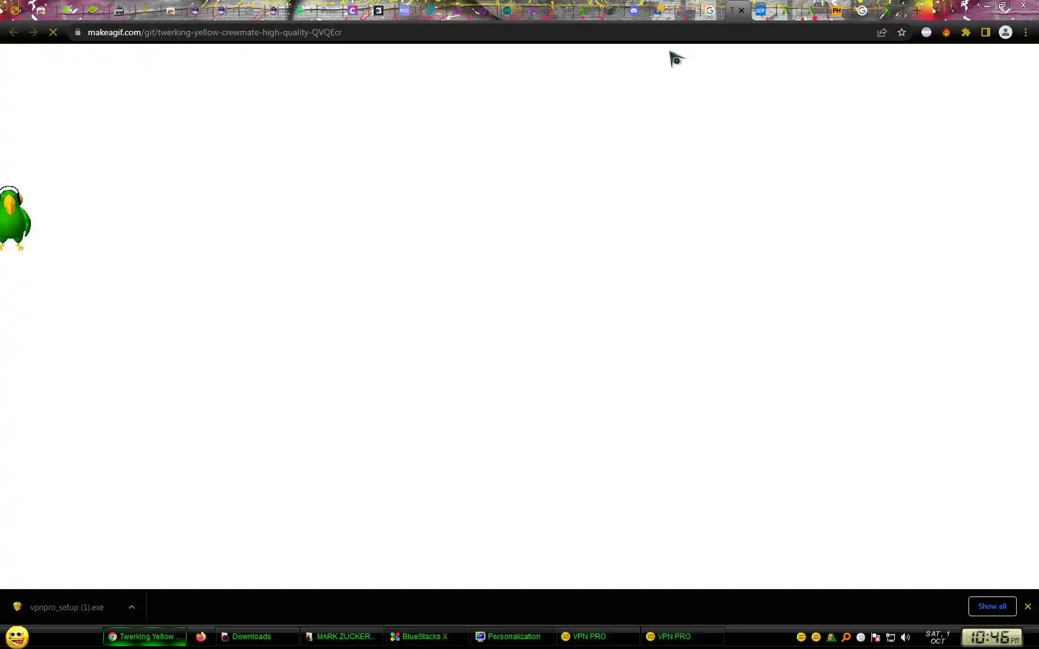Open the striped flag extension icon

(926, 32)
